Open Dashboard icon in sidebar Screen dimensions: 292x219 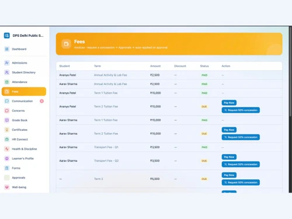point(7,49)
